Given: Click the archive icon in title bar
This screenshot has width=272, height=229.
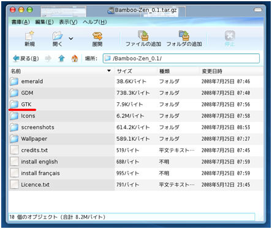Looking at the screenshot, I should pos(111,10).
